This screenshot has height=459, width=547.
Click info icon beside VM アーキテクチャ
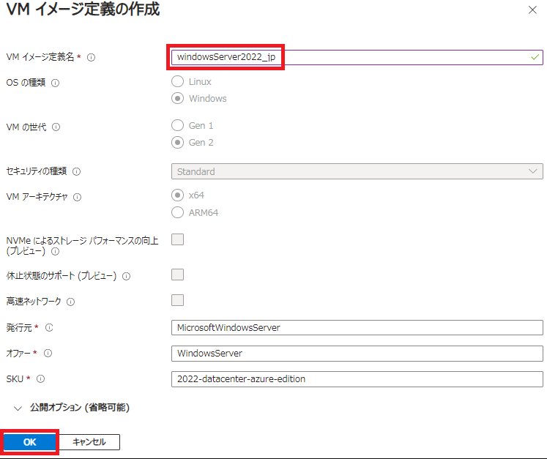[x=77, y=197]
